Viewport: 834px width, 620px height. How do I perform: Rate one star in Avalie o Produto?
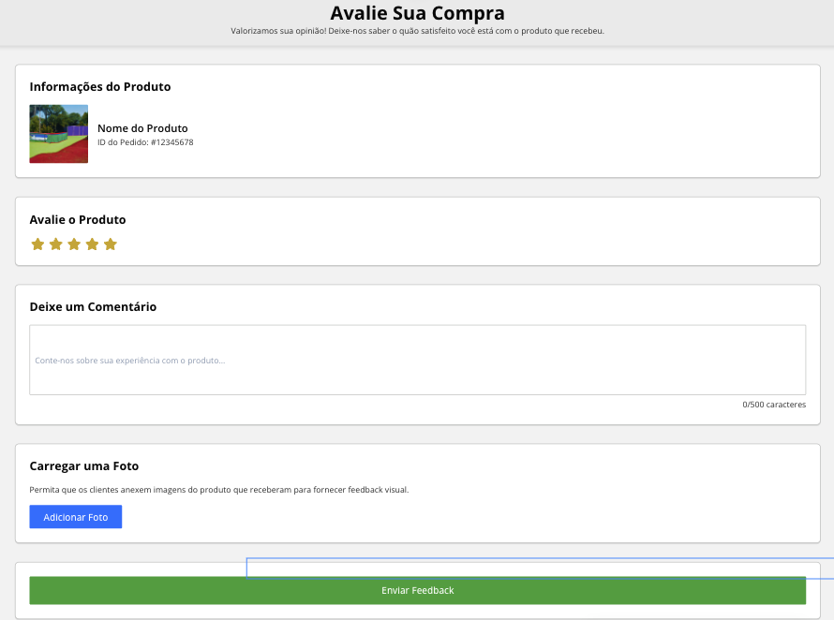(x=37, y=244)
